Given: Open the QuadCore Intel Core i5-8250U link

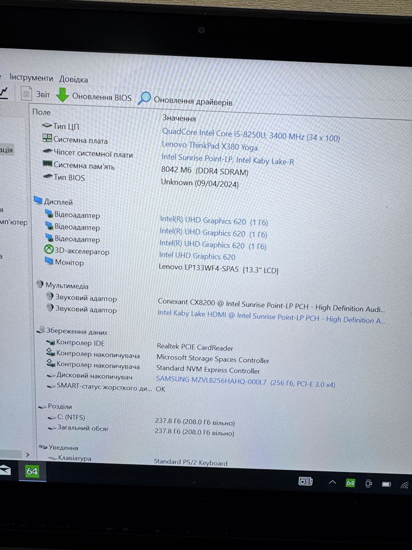Looking at the screenshot, I should (250, 135).
